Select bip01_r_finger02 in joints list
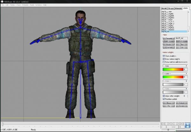Image resolution: width=191 pixels, height=132 pixels. pyautogui.click(x=168, y=17)
